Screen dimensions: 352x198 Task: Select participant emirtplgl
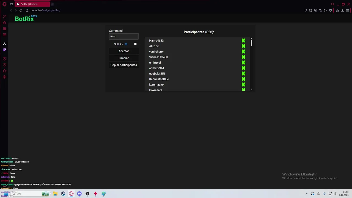coord(155,63)
